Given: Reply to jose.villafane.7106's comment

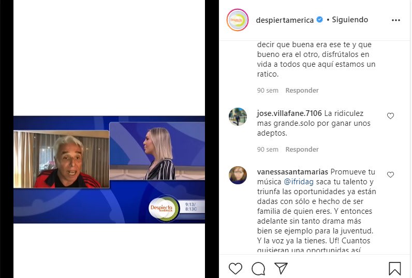Looking at the screenshot, I should click(x=302, y=149).
